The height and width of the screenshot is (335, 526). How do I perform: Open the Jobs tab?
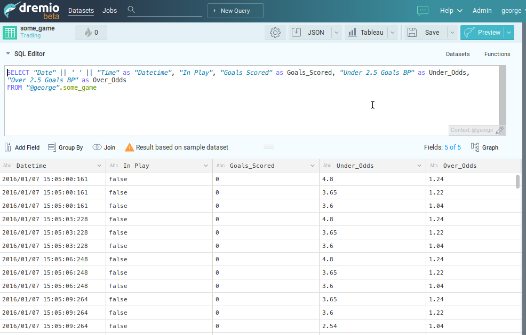[109, 11]
